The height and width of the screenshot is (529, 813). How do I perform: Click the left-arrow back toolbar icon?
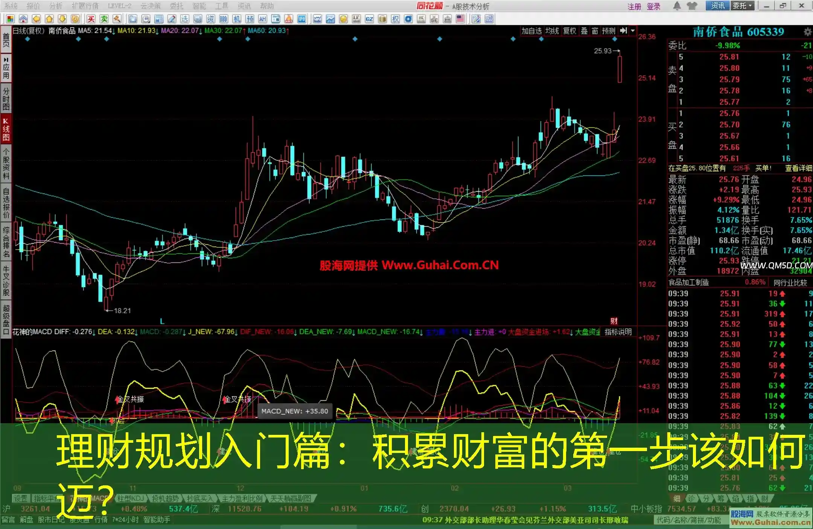[x=36, y=19]
